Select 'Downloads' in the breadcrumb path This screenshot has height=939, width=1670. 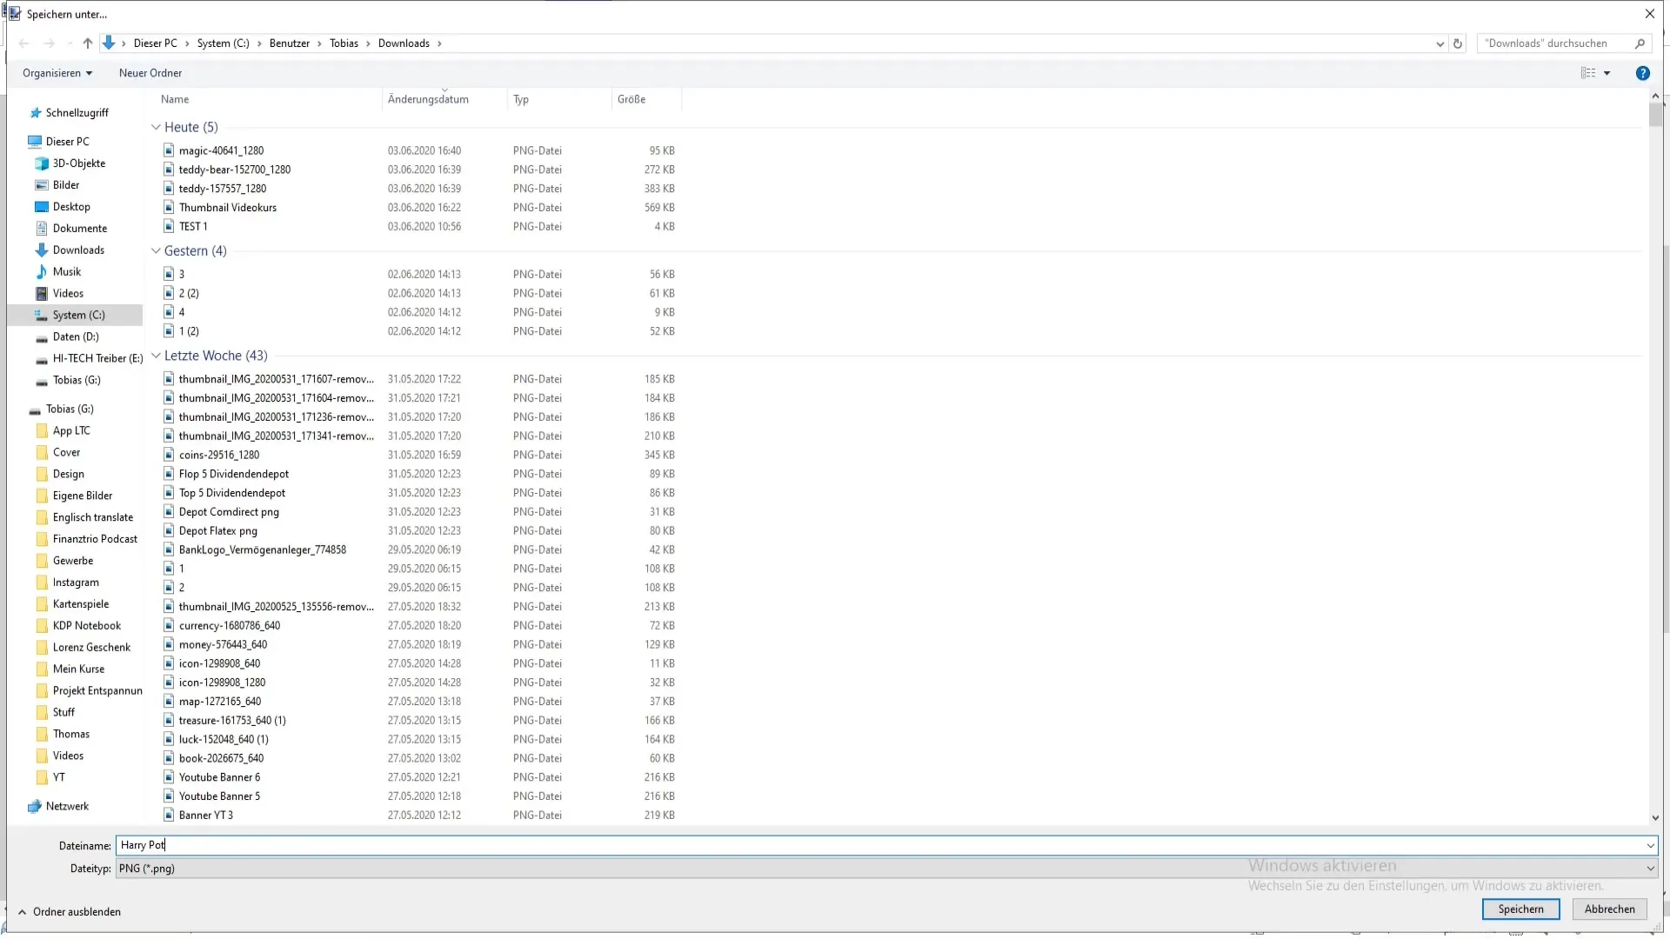(x=404, y=43)
